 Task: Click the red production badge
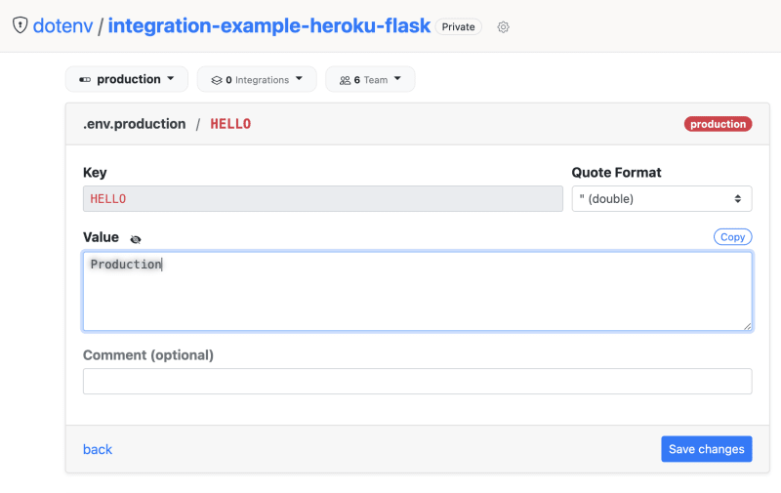[x=718, y=124]
